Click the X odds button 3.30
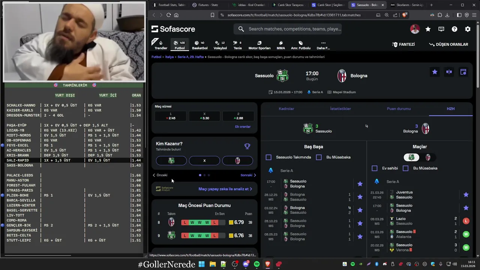Screen dimensions: 480x270 tap(204, 116)
